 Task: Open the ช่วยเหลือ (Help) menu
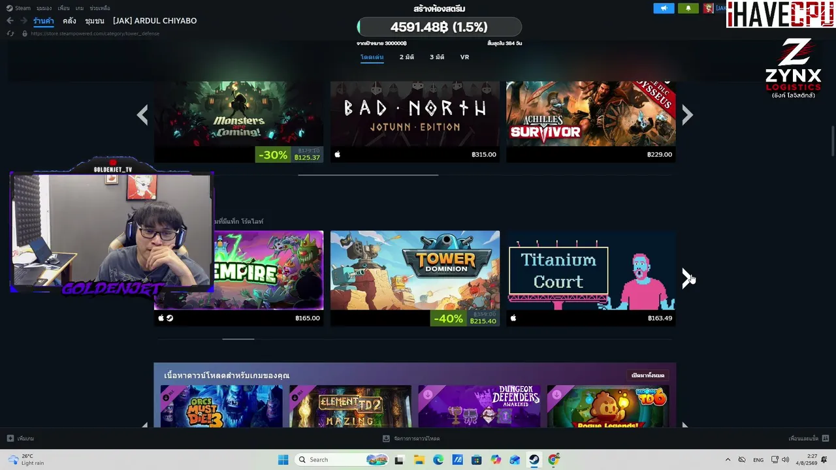100,8
